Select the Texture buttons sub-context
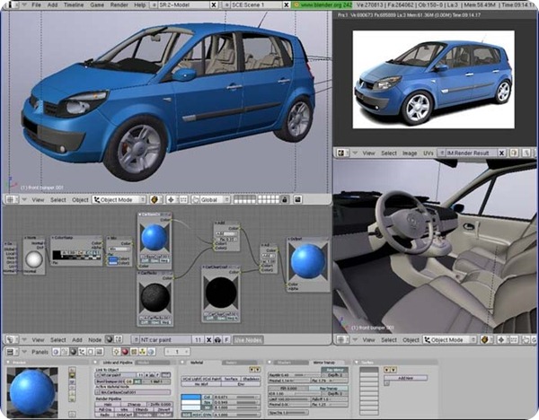Screen dimensions: 539x420 click(134, 352)
